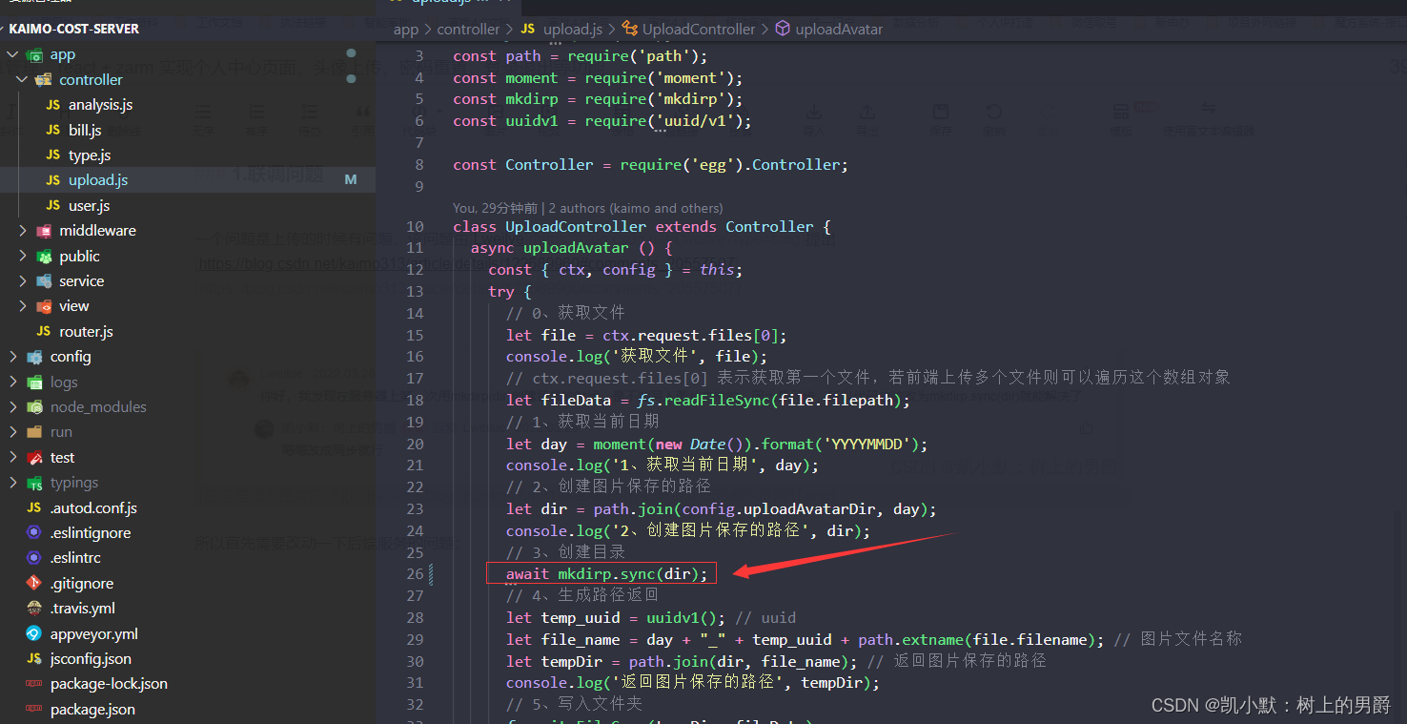Click the git blame authors CodeLens
The height and width of the screenshot is (724, 1407).
(588, 208)
